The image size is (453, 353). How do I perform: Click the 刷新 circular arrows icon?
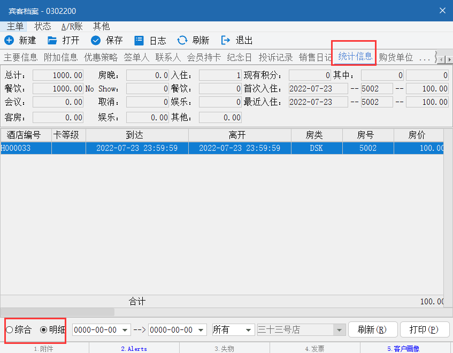182,40
